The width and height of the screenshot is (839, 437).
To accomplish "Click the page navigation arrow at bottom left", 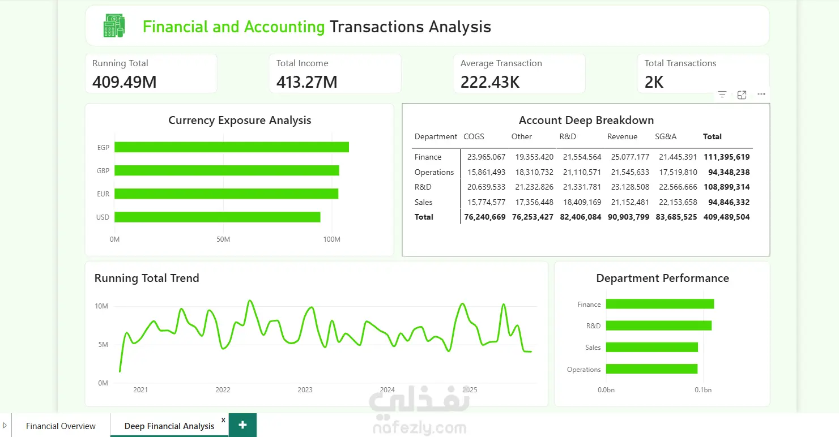I will pos(5,425).
